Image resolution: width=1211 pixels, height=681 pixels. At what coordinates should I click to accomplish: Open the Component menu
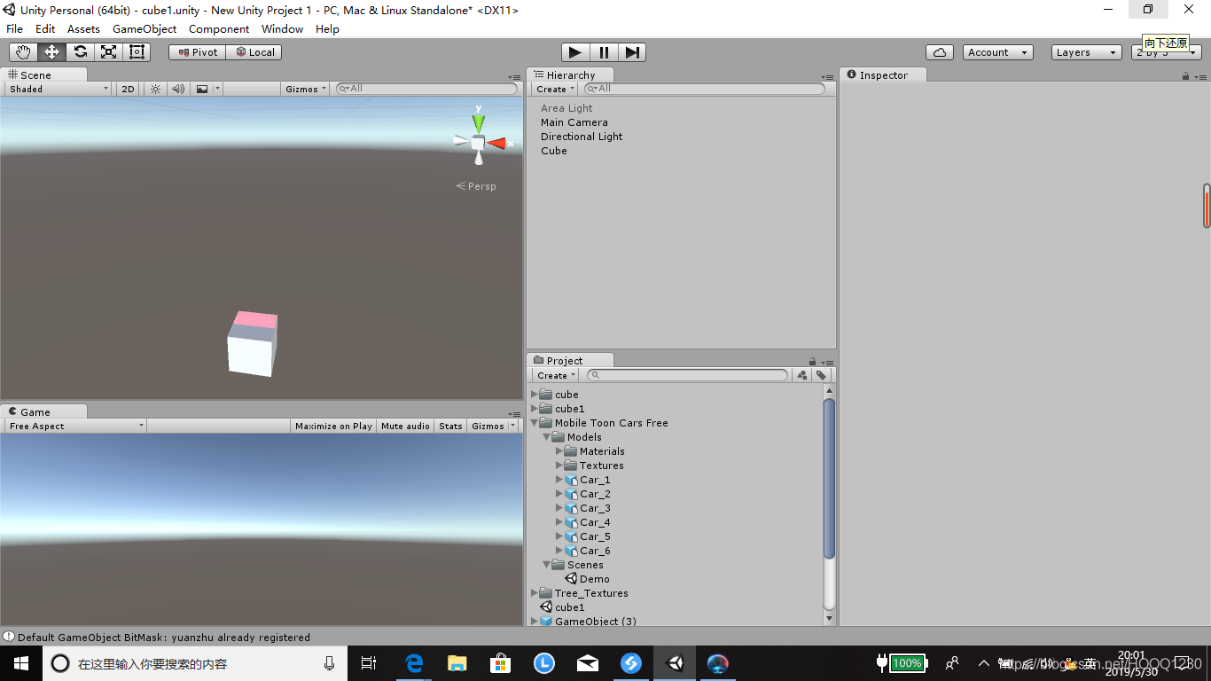(x=219, y=29)
